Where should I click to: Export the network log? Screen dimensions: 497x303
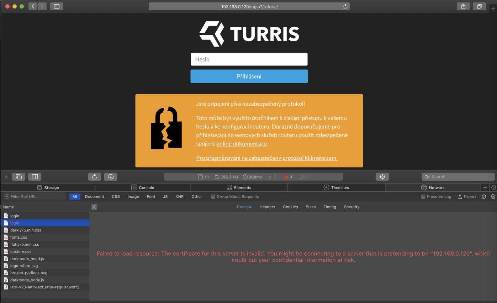click(467, 197)
